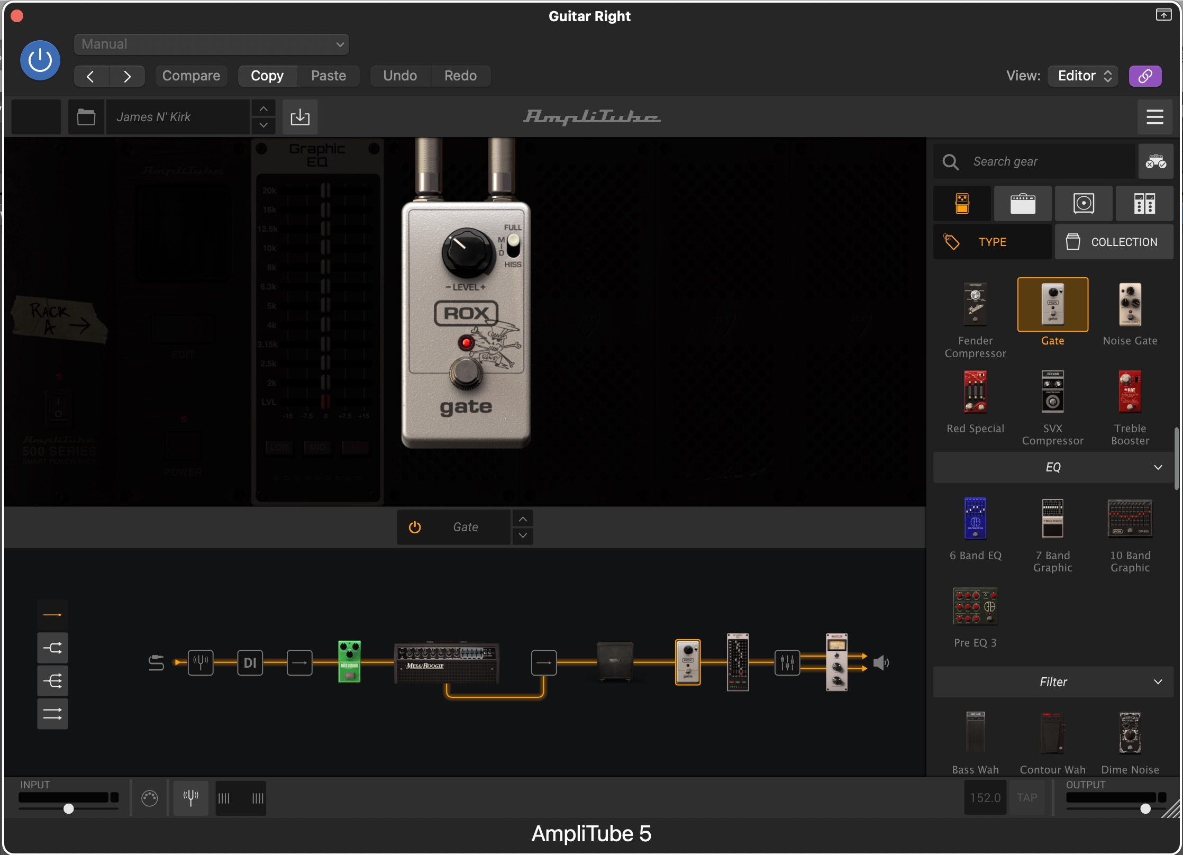
Task: Go to next preset arrow
Action: tap(127, 76)
